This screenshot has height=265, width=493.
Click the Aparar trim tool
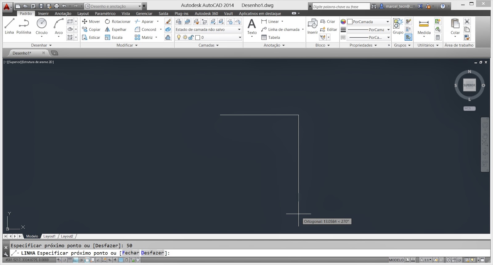coord(144,22)
